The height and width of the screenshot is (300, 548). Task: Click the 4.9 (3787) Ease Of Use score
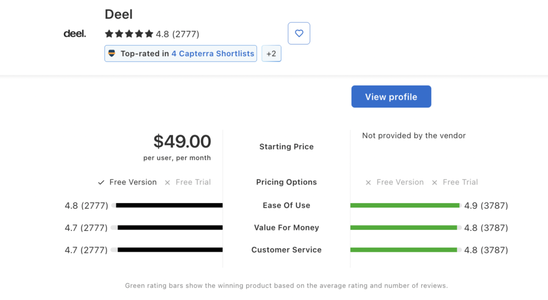point(486,205)
